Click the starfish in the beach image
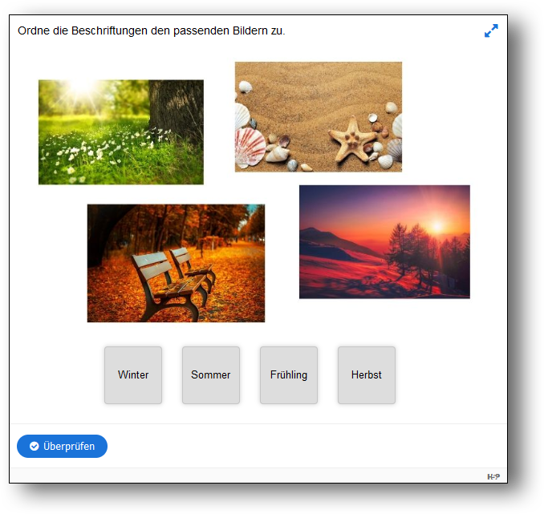The height and width of the screenshot is (514, 544). 353,138
